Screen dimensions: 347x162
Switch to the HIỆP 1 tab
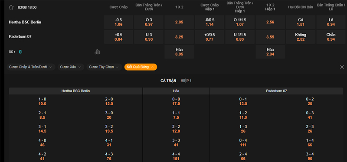pyautogui.click(x=186, y=81)
